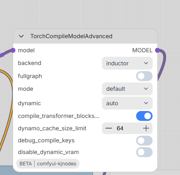Disable the compile_transformer_blocks toggle
This screenshot has height=175, width=180.
coord(144,116)
